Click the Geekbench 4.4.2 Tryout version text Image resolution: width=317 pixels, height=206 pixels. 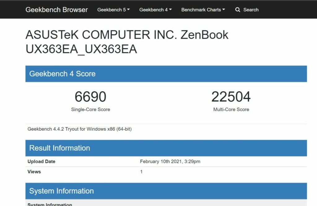[80, 129]
